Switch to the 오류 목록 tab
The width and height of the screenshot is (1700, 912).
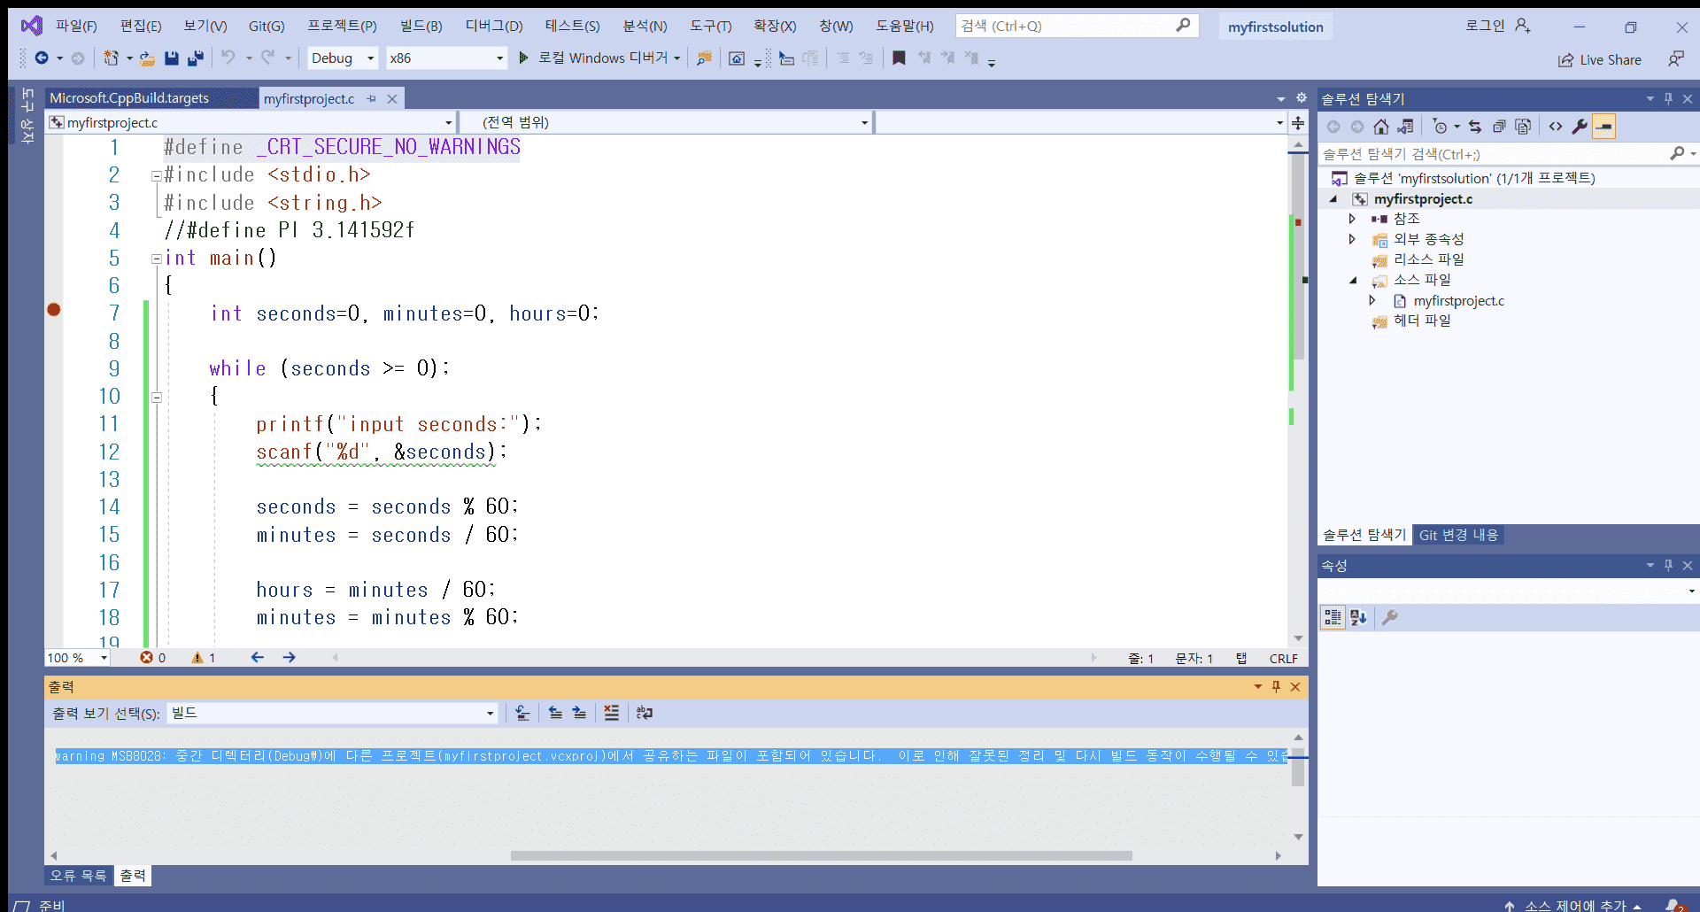[x=78, y=876]
